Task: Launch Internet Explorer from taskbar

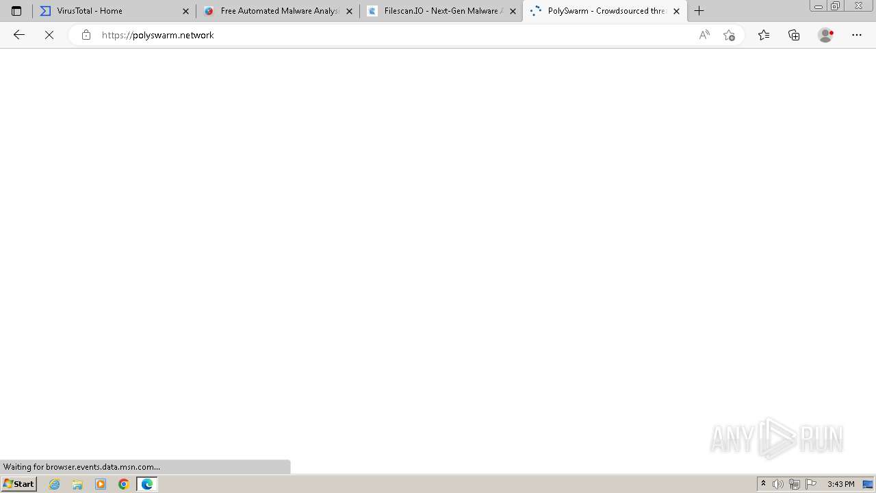Action: click(55, 484)
